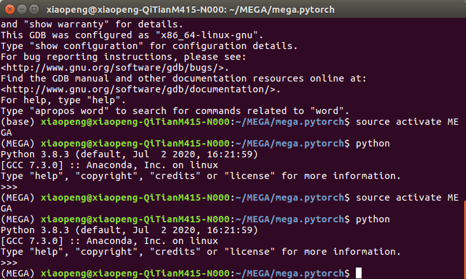Click 'For bug reporting instructions' line

[x=124, y=57]
